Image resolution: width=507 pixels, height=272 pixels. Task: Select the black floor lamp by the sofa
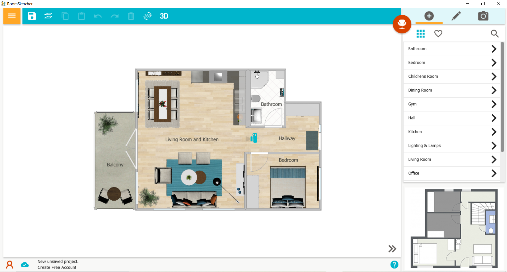(x=217, y=182)
